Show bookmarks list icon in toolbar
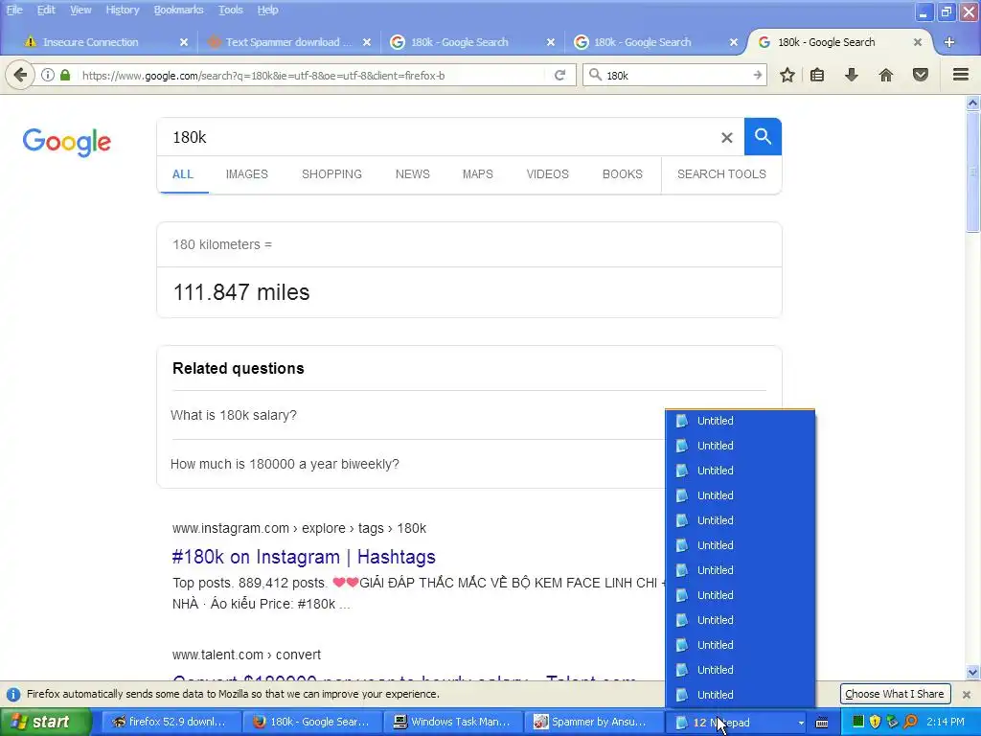This screenshot has width=981, height=736. pos(817,75)
